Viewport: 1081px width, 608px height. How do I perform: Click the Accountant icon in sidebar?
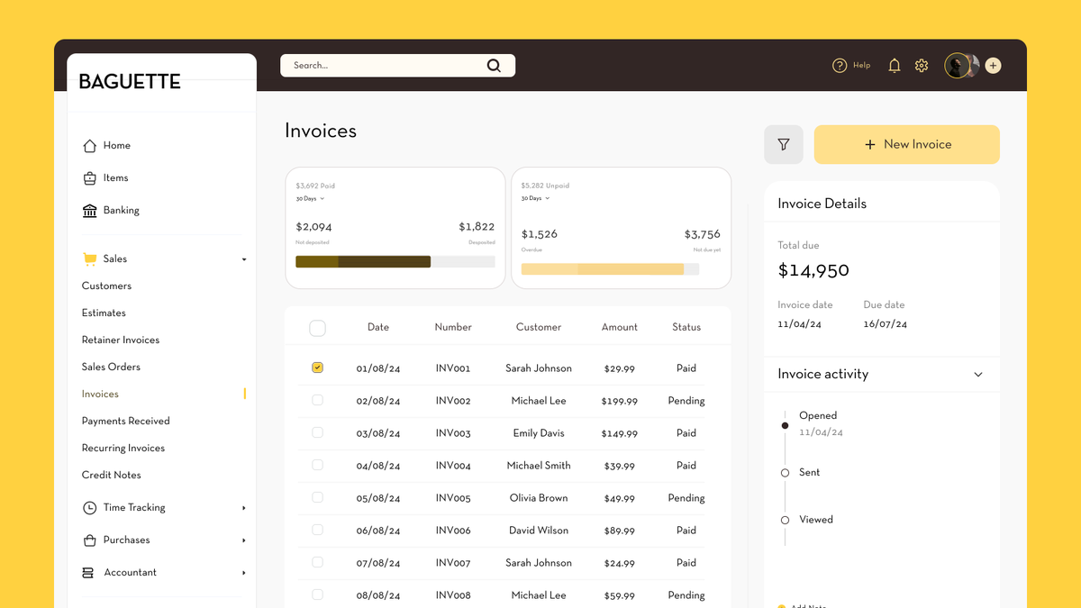pos(88,573)
